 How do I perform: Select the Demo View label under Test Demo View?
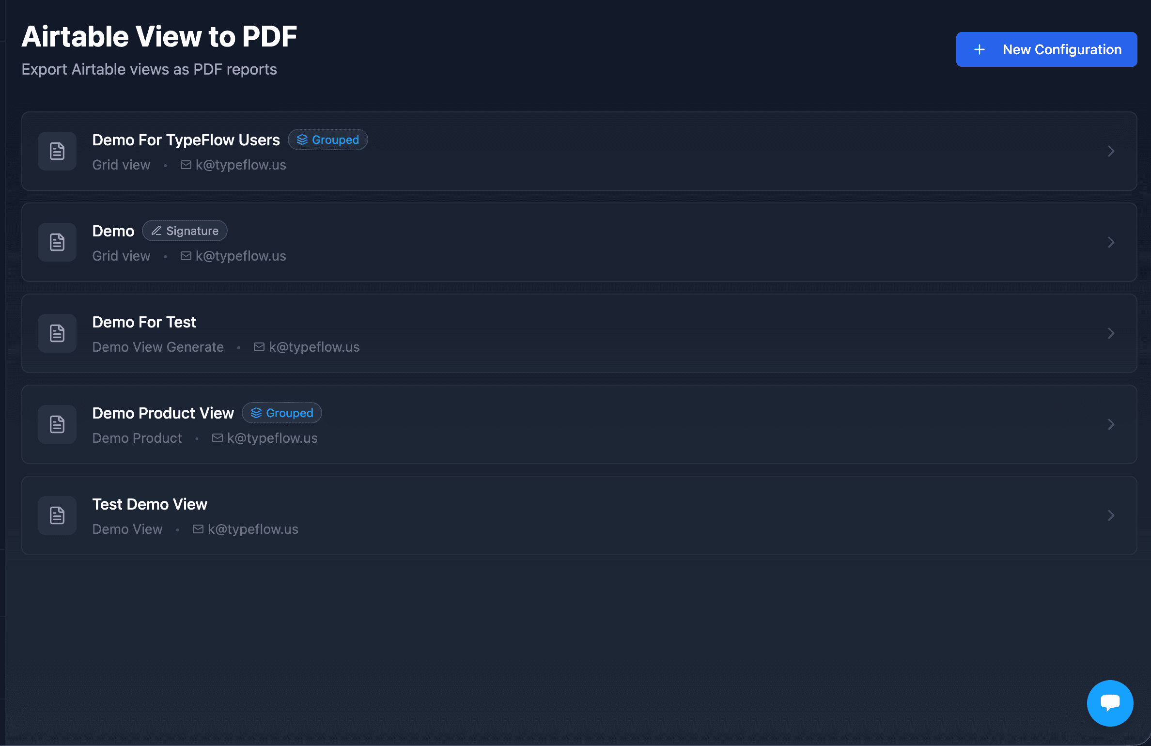[x=127, y=528]
